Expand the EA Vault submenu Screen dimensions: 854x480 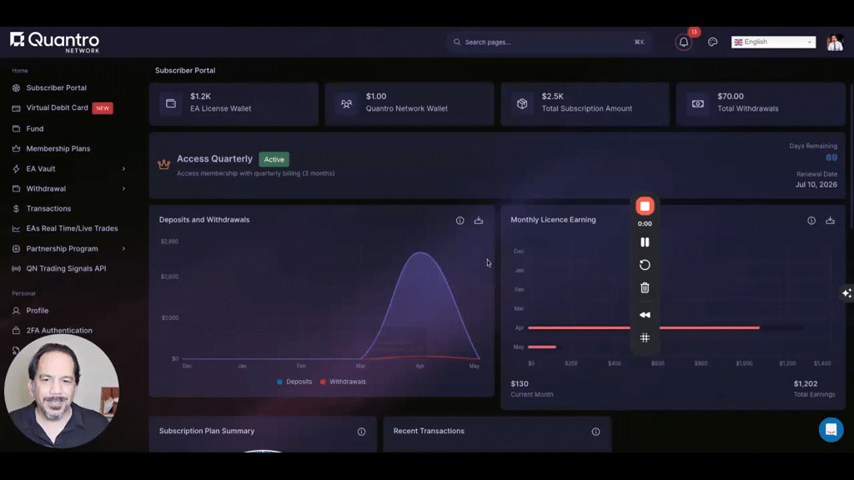pyautogui.click(x=123, y=168)
